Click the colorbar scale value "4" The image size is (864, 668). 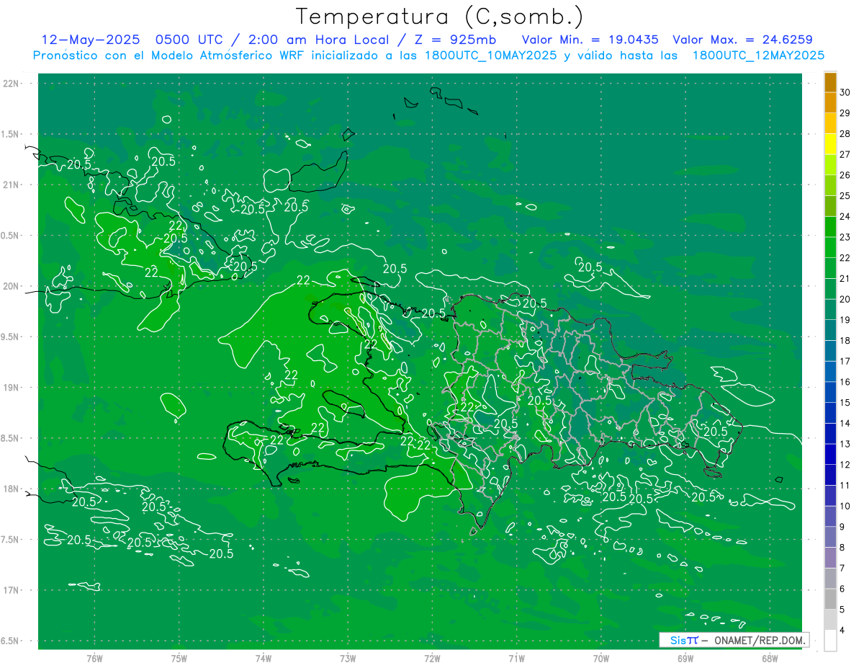[x=842, y=630]
